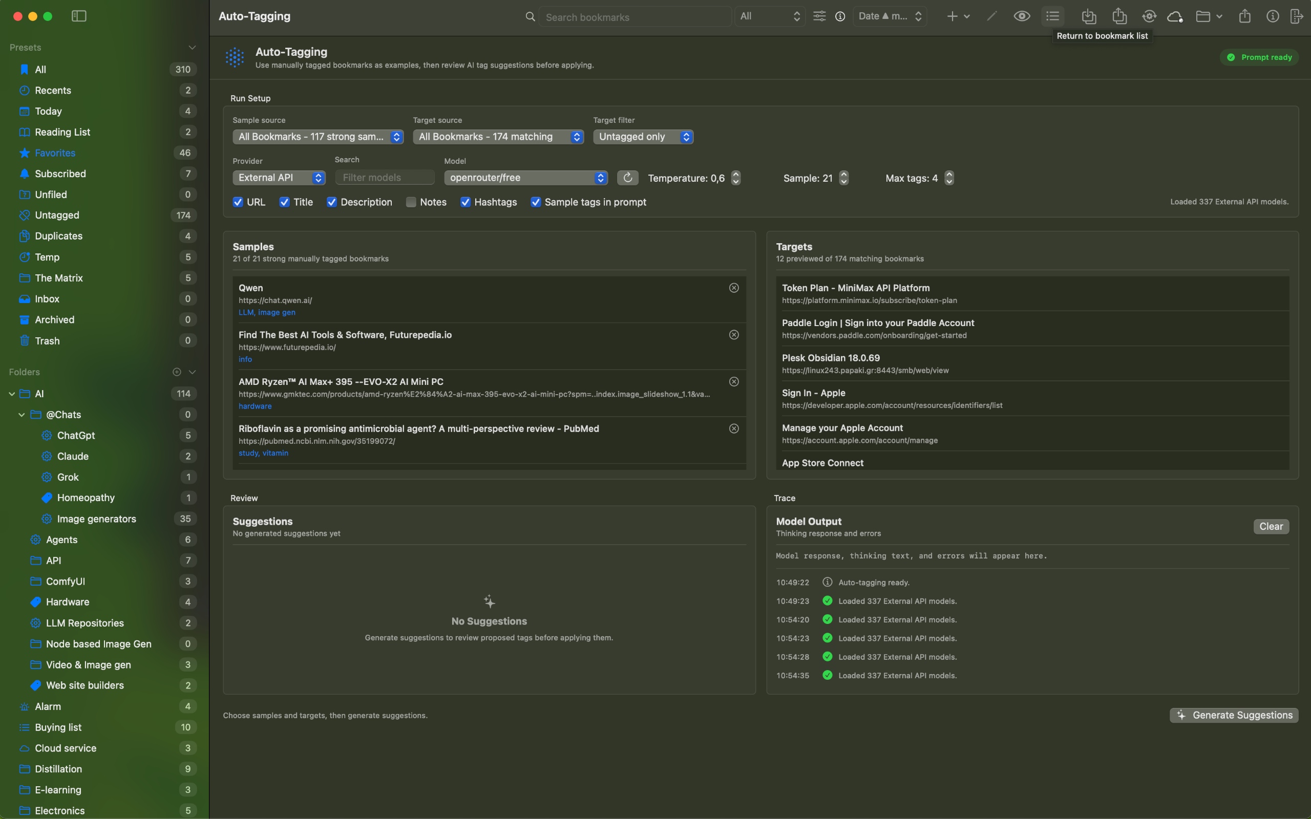The width and height of the screenshot is (1311, 819).
Task: Click the plus add bookmark icon
Action: pos(952,16)
